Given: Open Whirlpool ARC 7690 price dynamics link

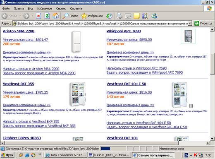Looking at the screenshot, I should [130, 52].
